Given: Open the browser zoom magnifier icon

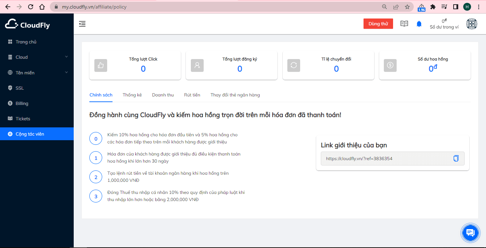Looking at the screenshot, I should tap(385, 7).
